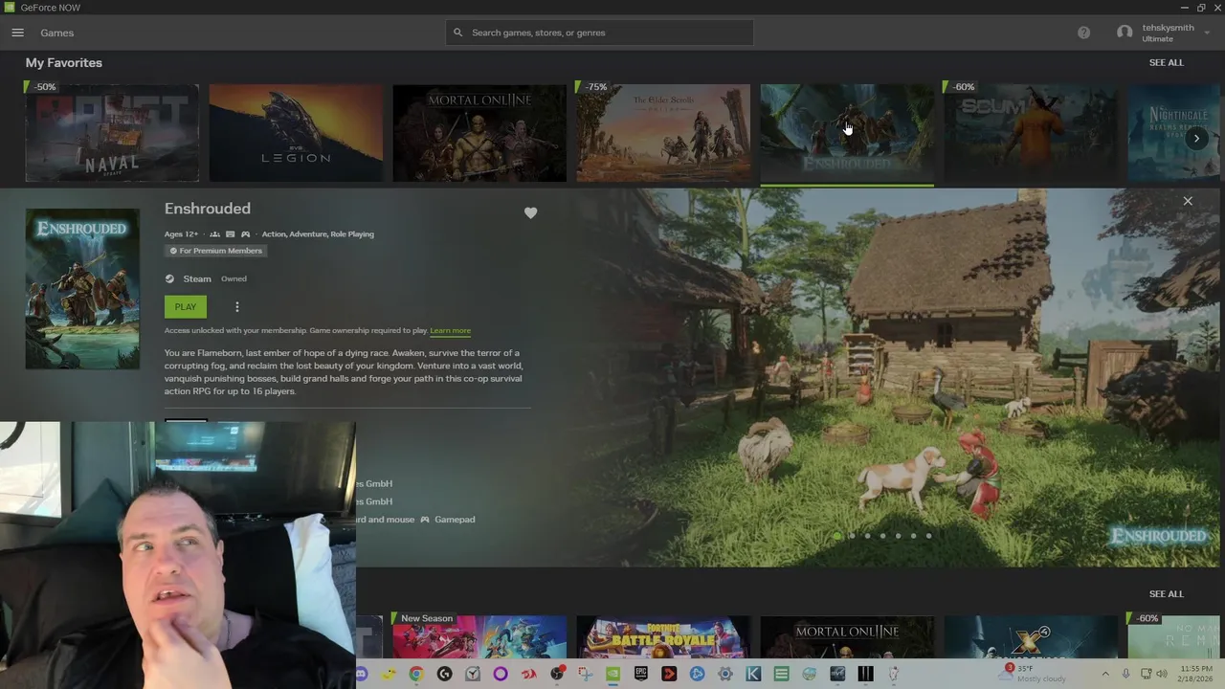This screenshot has width=1225, height=689.
Task: Click the keyboard support icon
Action: pos(230,234)
